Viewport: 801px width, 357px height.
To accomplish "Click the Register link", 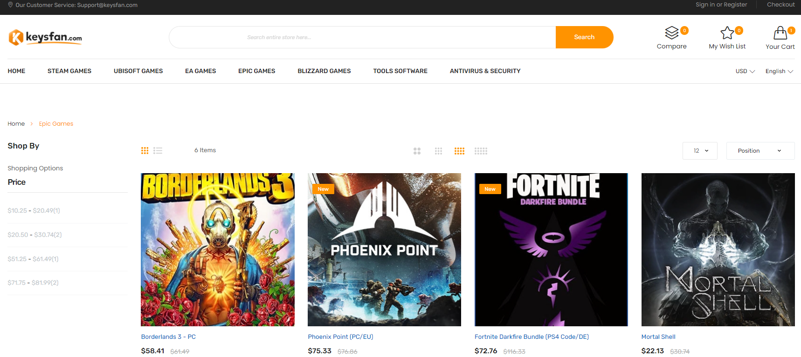I will (735, 5).
